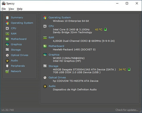
Task: Click the RAM heading link in summary
Action: coord(51,37)
